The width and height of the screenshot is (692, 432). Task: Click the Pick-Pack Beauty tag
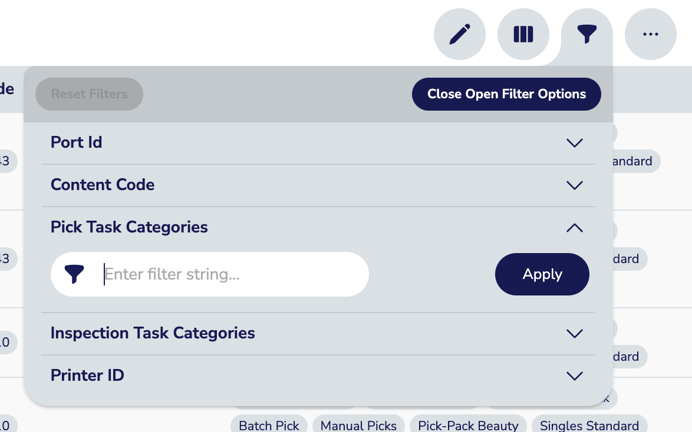469,425
